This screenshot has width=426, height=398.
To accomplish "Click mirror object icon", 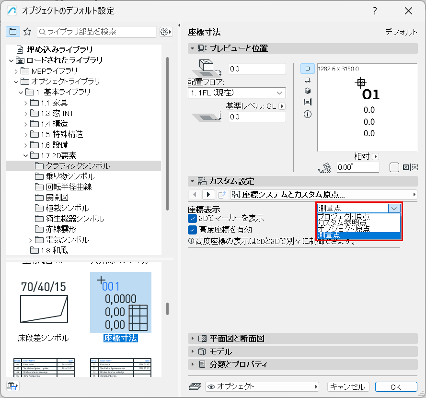I will tap(410, 167).
